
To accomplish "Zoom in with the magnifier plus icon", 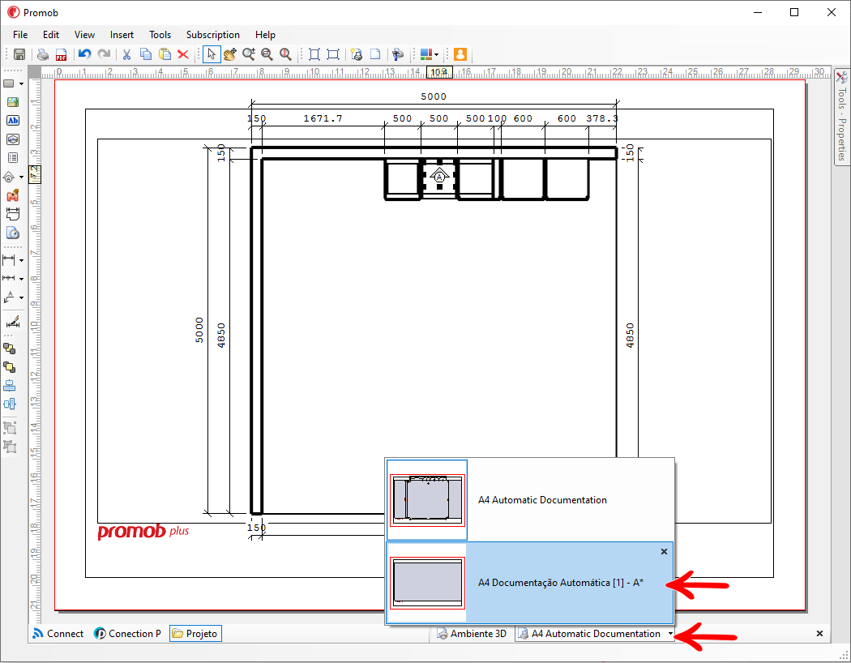I will (x=249, y=54).
